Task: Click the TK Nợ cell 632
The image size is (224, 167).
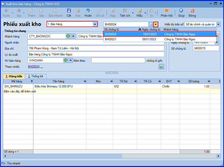Action: click(125, 86)
